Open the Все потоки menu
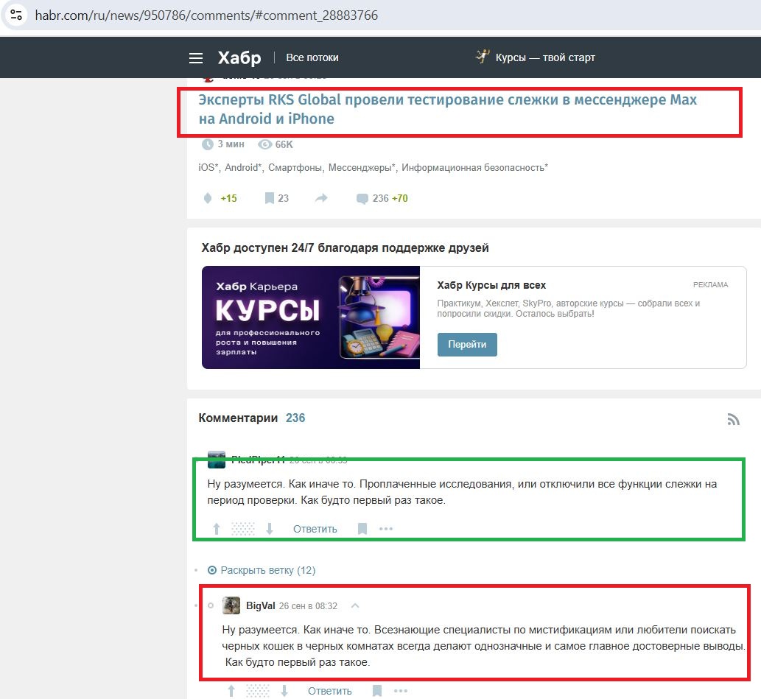Screen dimensions: 761x699 coord(312,57)
